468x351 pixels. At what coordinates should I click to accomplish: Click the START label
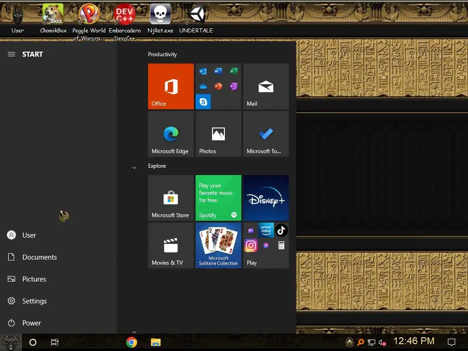(x=32, y=54)
